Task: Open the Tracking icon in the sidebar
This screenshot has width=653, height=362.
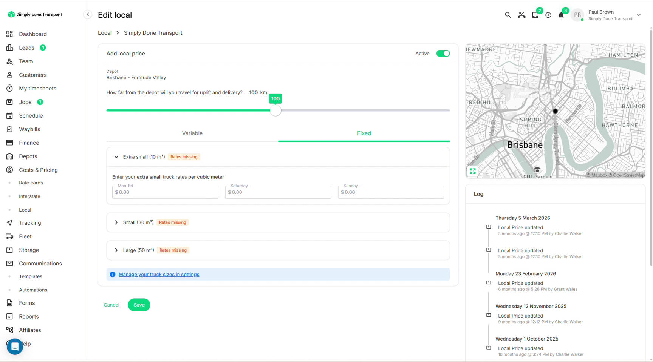Action: 10,223
